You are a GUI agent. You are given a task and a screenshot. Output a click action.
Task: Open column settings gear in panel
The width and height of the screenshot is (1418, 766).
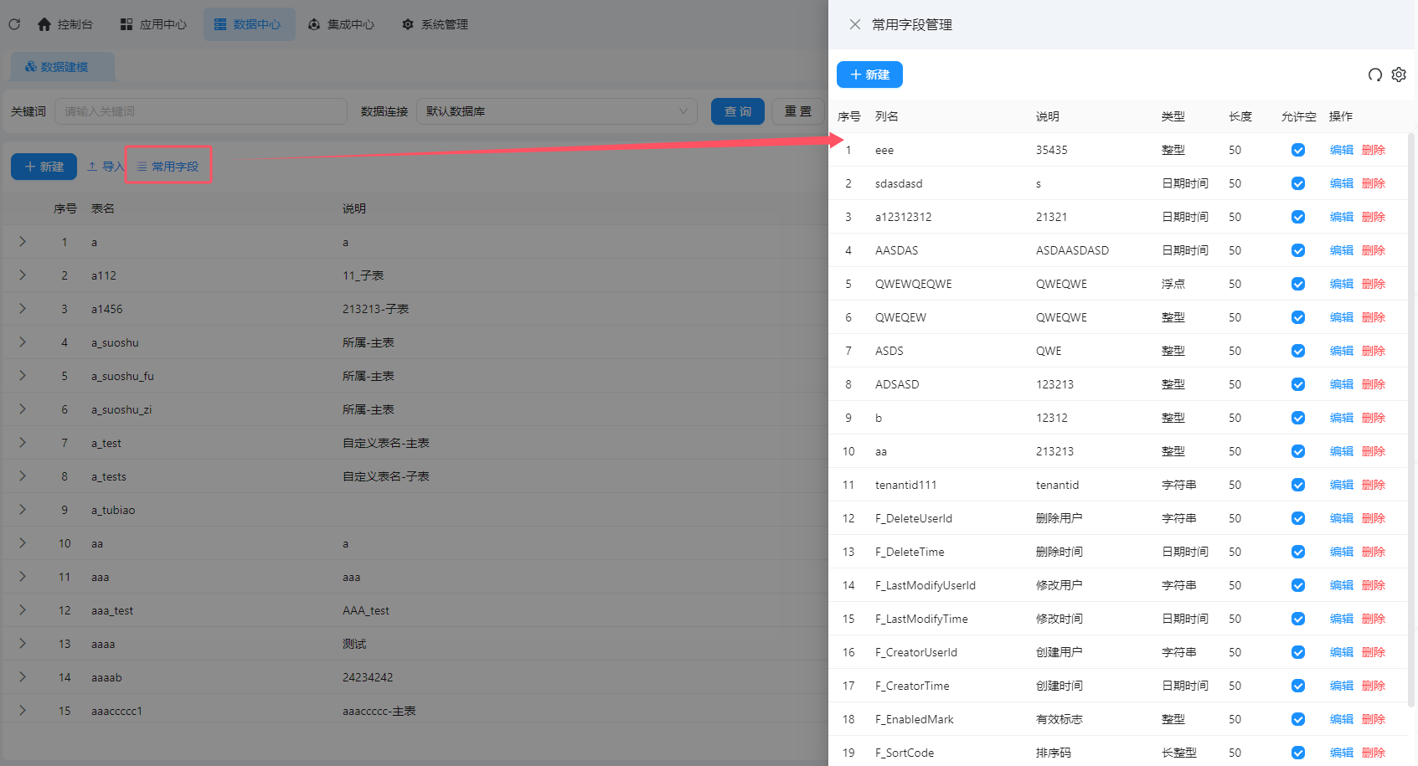1399,75
